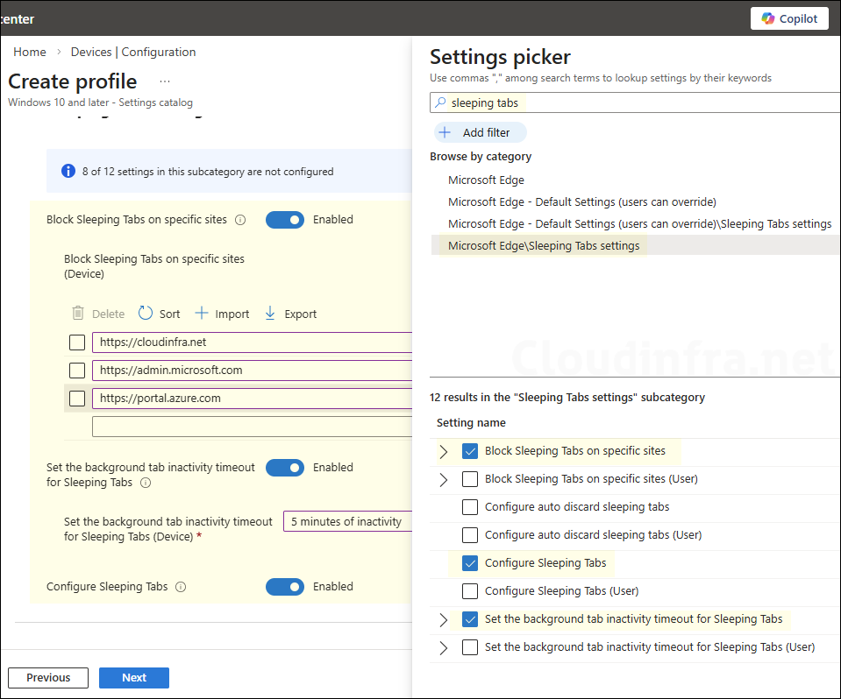841x699 pixels.
Task: Click the Add filter plus icon
Action: [445, 132]
